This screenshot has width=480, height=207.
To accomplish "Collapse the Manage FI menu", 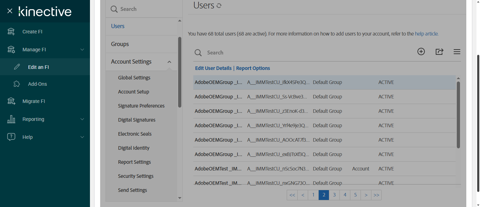I will 82,50.
